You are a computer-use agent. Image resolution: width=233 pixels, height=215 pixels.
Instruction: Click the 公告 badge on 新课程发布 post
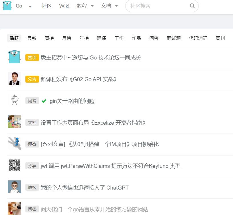click(32, 79)
